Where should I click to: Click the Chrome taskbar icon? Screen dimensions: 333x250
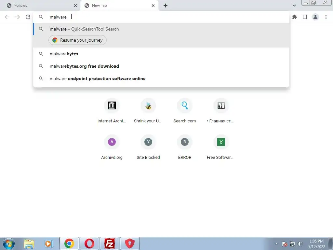[x=69, y=243]
